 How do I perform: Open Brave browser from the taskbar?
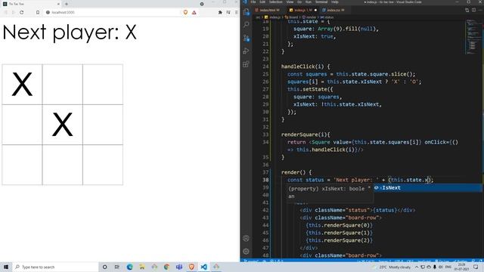pos(191,267)
